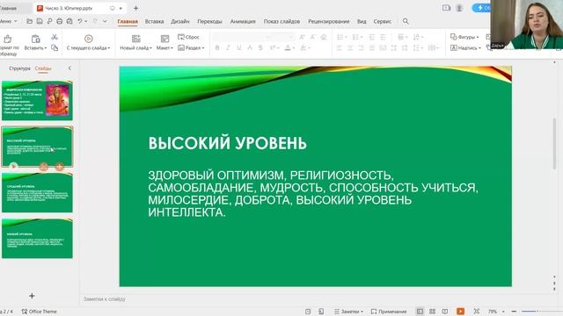Image resolution: width=563 pixels, height=316 pixels.
Task: Click the Fit slide to window icon
Action: tap(477, 312)
